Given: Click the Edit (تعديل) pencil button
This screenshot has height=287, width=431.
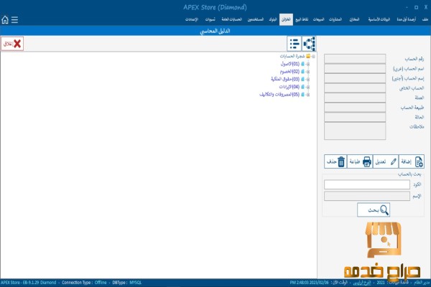Looking at the screenshot, I should point(388,161).
